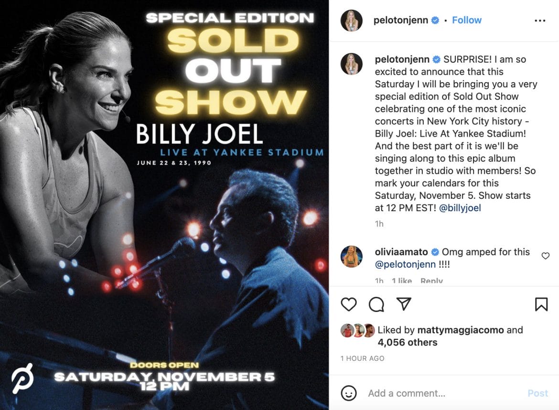Click the Post comment button
Viewport: 559px width, 410px height.
click(x=537, y=393)
